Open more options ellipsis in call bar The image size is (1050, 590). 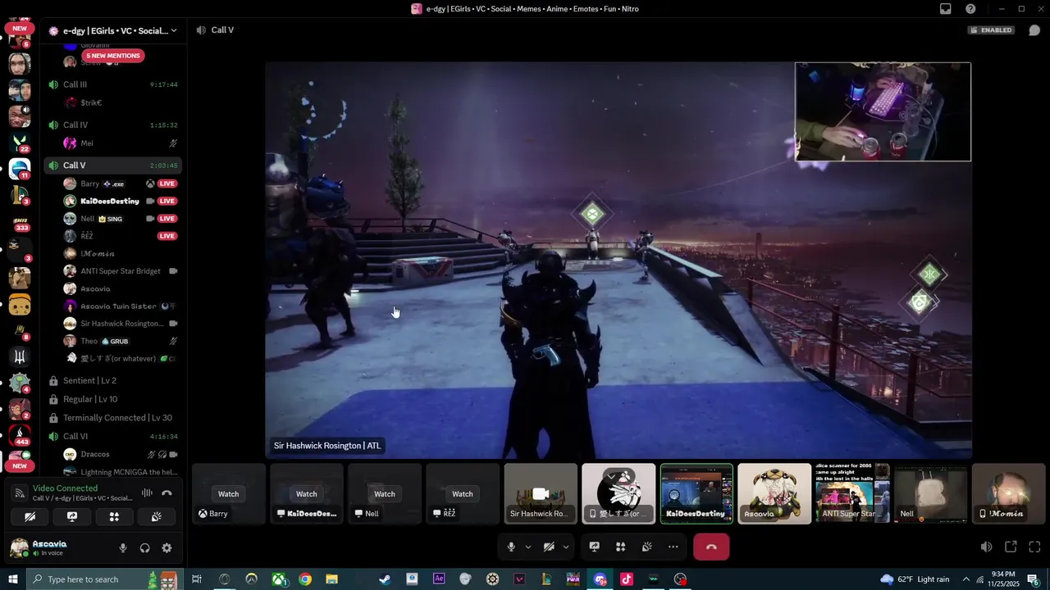[x=673, y=547]
